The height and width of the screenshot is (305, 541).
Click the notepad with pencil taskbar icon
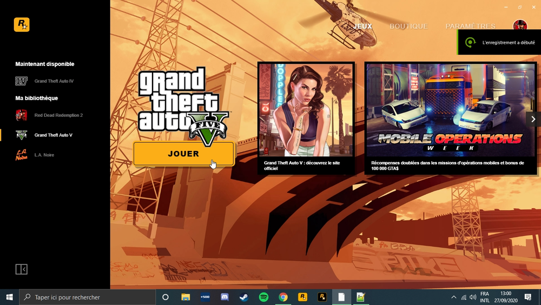[361, 297]
